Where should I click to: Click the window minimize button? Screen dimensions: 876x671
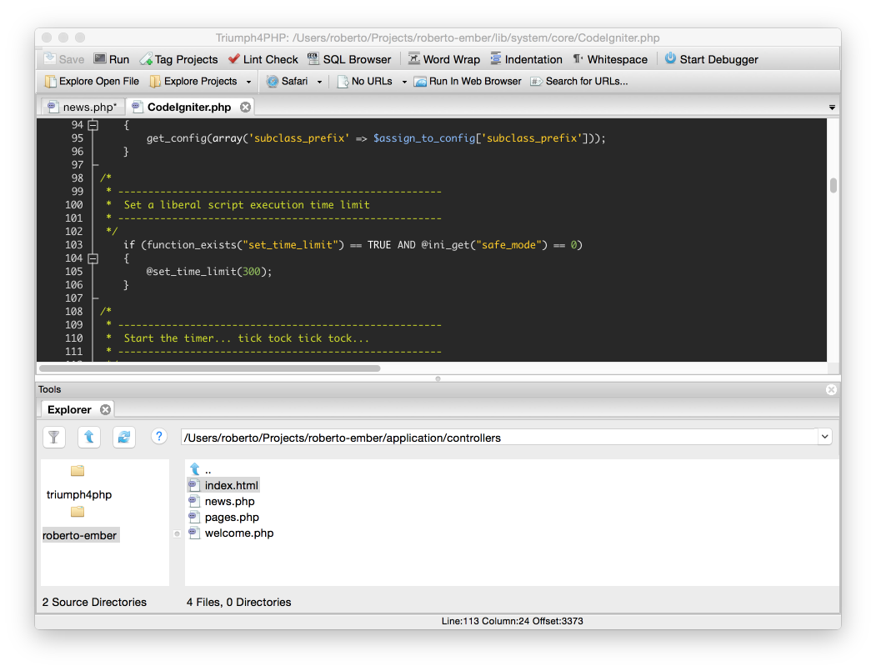tap(63, 38)
